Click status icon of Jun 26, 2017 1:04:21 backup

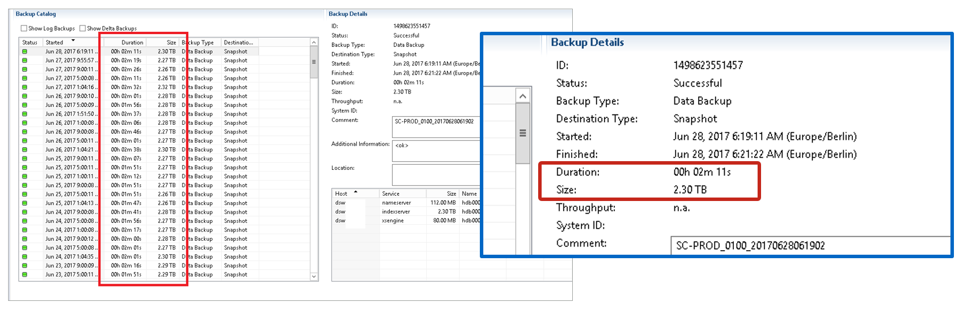25,150
